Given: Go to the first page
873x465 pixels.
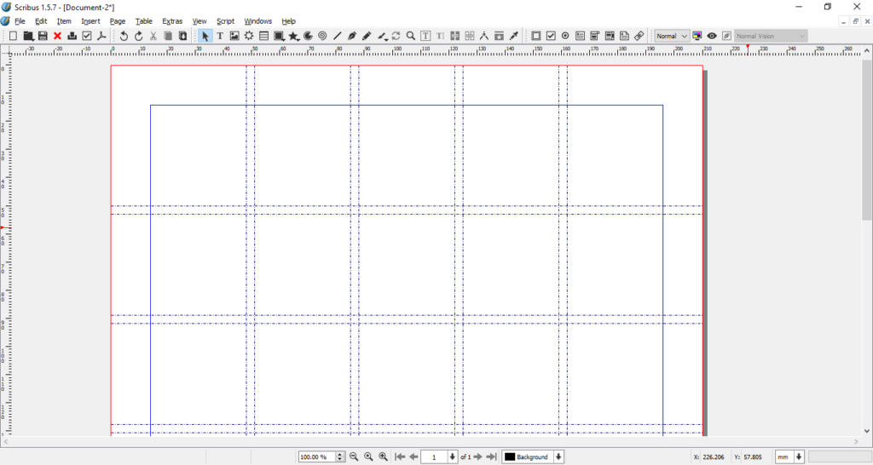Looking at the screenshot, I should 400,456.
